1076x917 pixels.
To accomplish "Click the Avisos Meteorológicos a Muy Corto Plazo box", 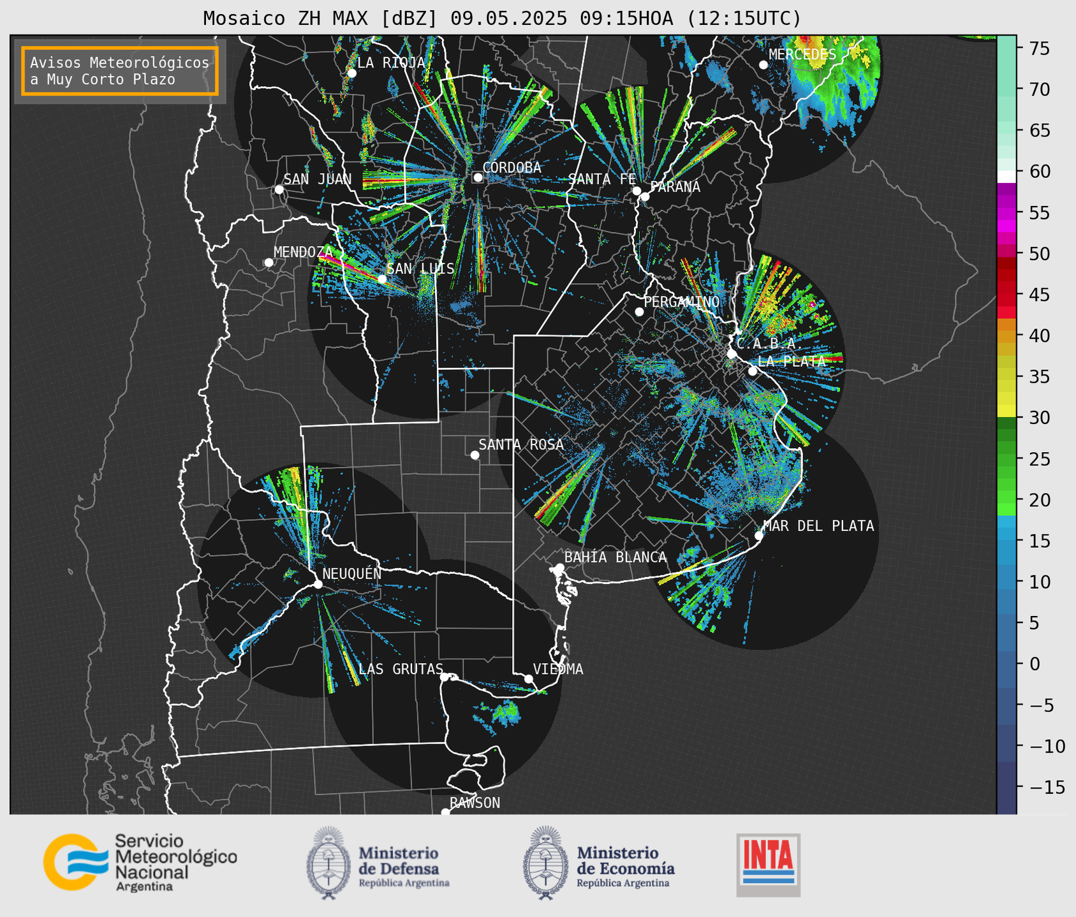I will (x=120, y=71).
